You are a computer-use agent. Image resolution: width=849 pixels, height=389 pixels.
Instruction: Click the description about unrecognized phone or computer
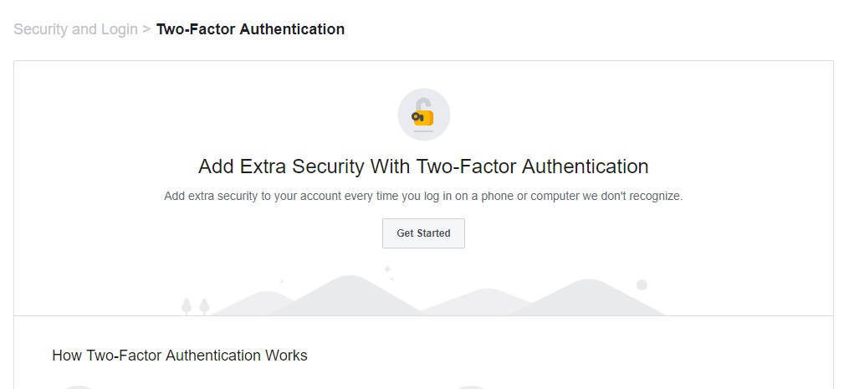[x=423, y=196]
